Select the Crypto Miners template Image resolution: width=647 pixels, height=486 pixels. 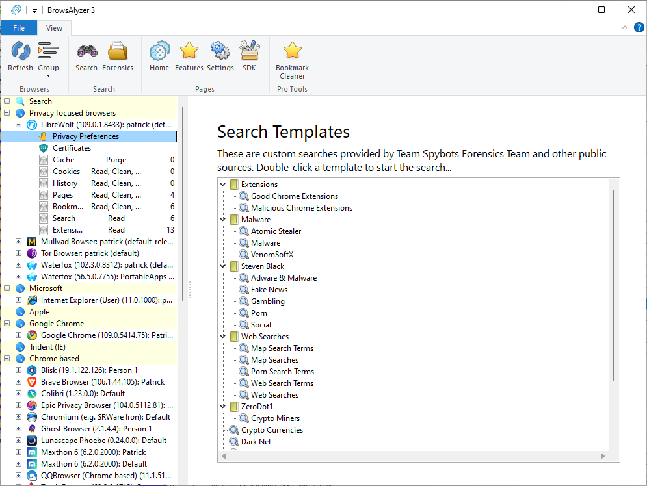coord(275,418)
